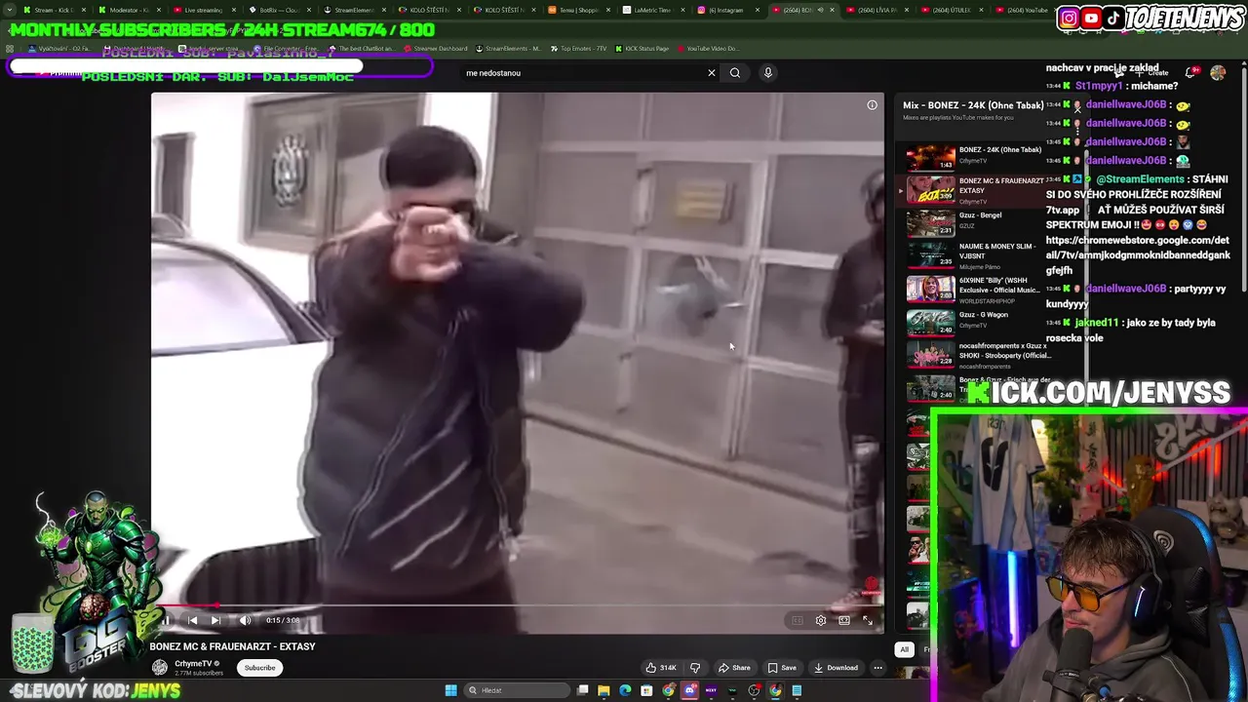Switch to the Moderator browser tab

tap(131, 10)
